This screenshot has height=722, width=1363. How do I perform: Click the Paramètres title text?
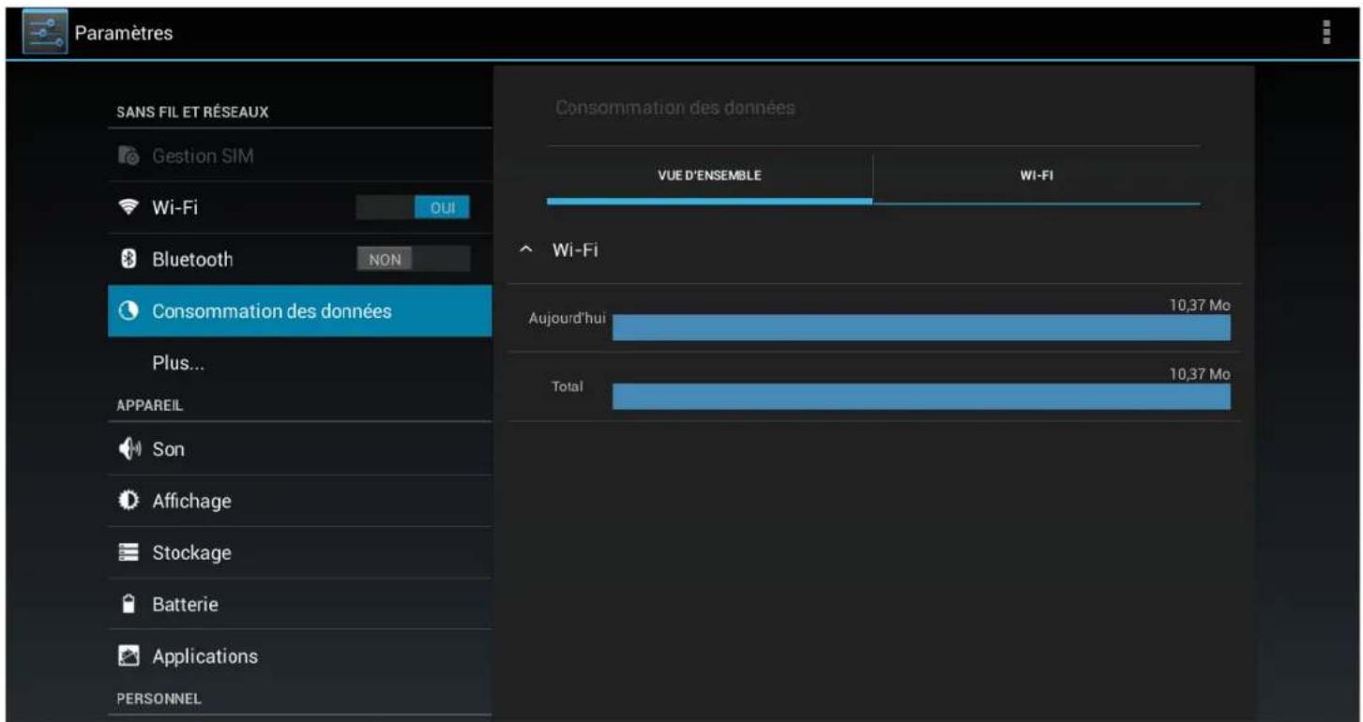click(x=124, y=33)
